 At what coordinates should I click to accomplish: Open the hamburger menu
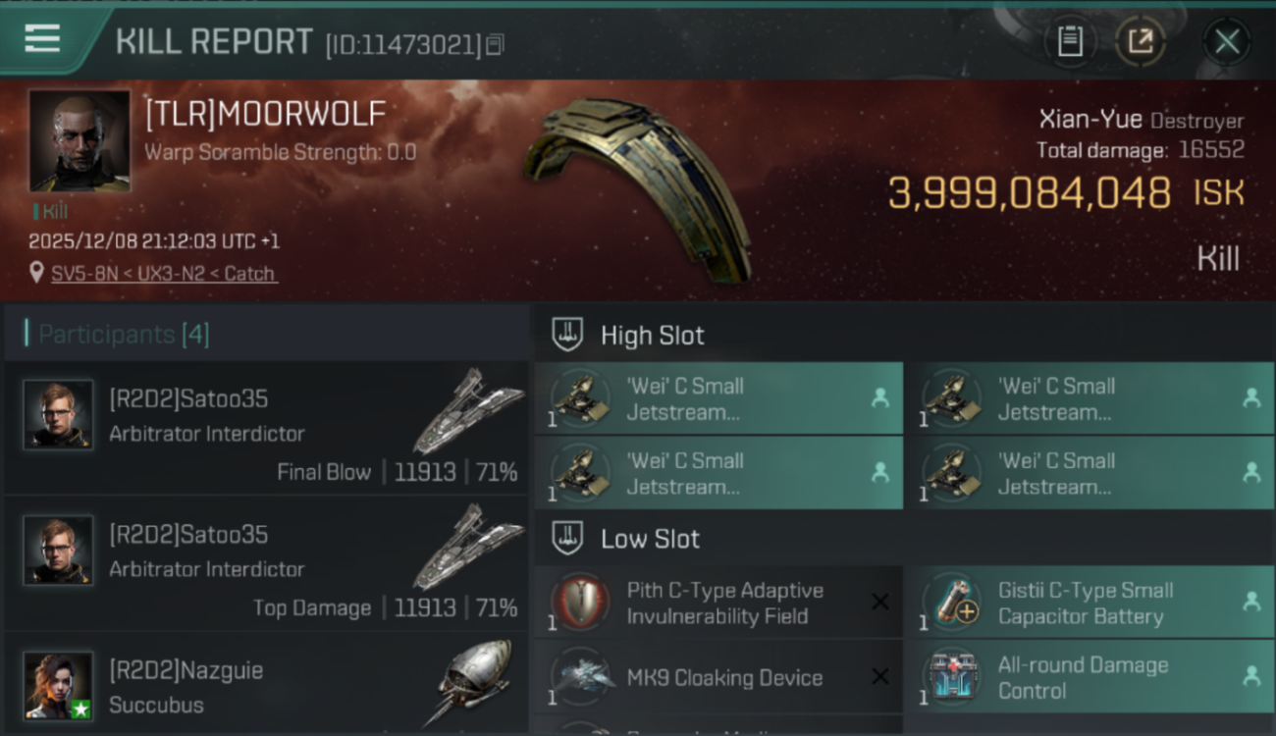42,39
